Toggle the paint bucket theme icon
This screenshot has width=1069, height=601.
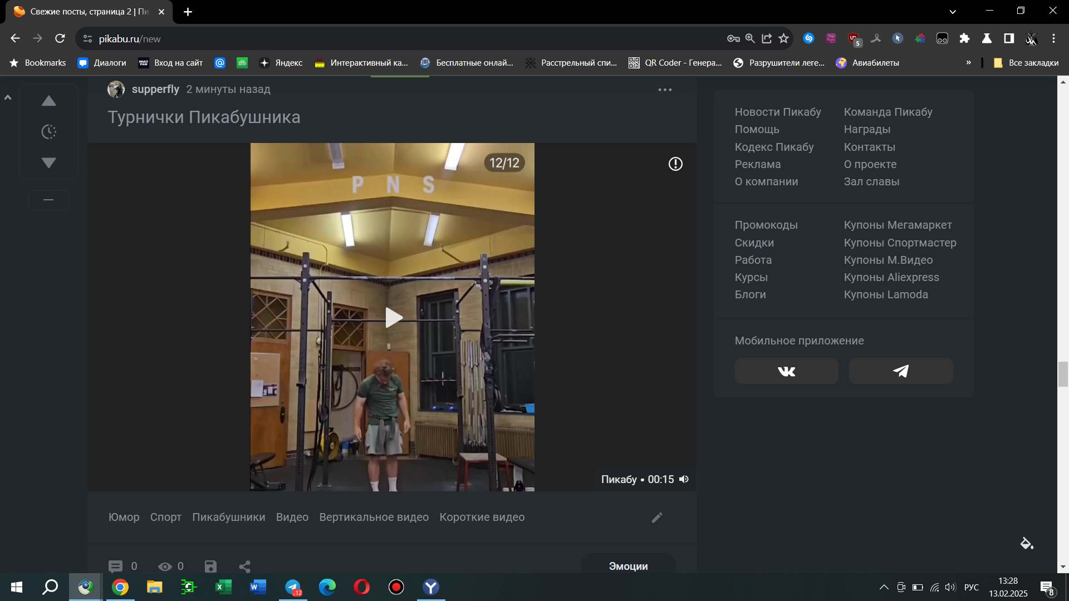[1026, 543]
